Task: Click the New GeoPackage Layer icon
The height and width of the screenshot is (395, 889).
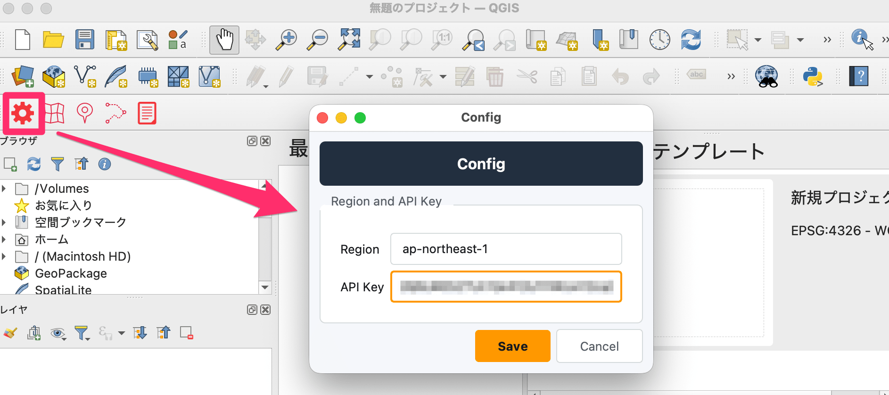Action: pos(54,76)
